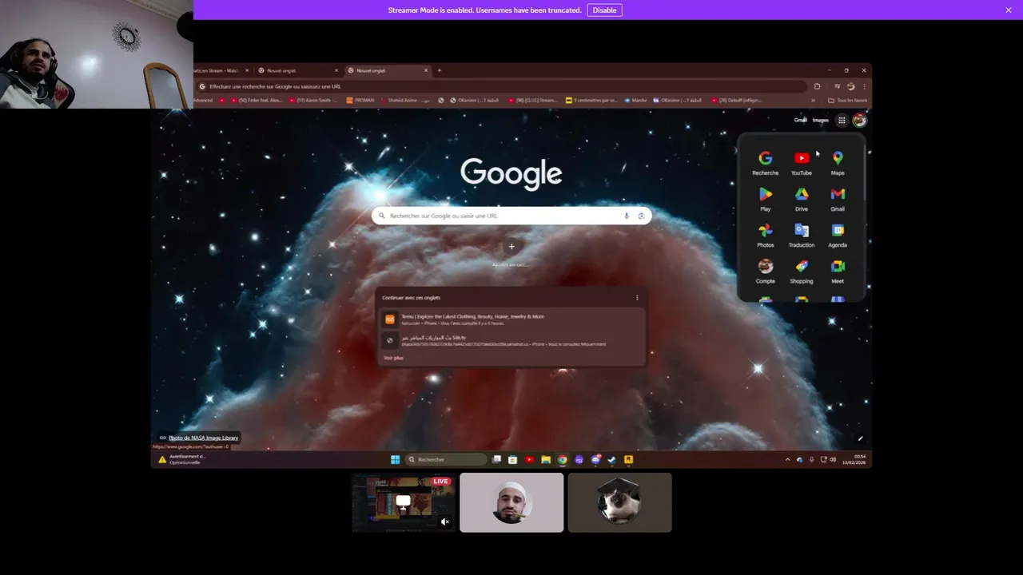Click the Google Lens image search icon

pos(641,216)
